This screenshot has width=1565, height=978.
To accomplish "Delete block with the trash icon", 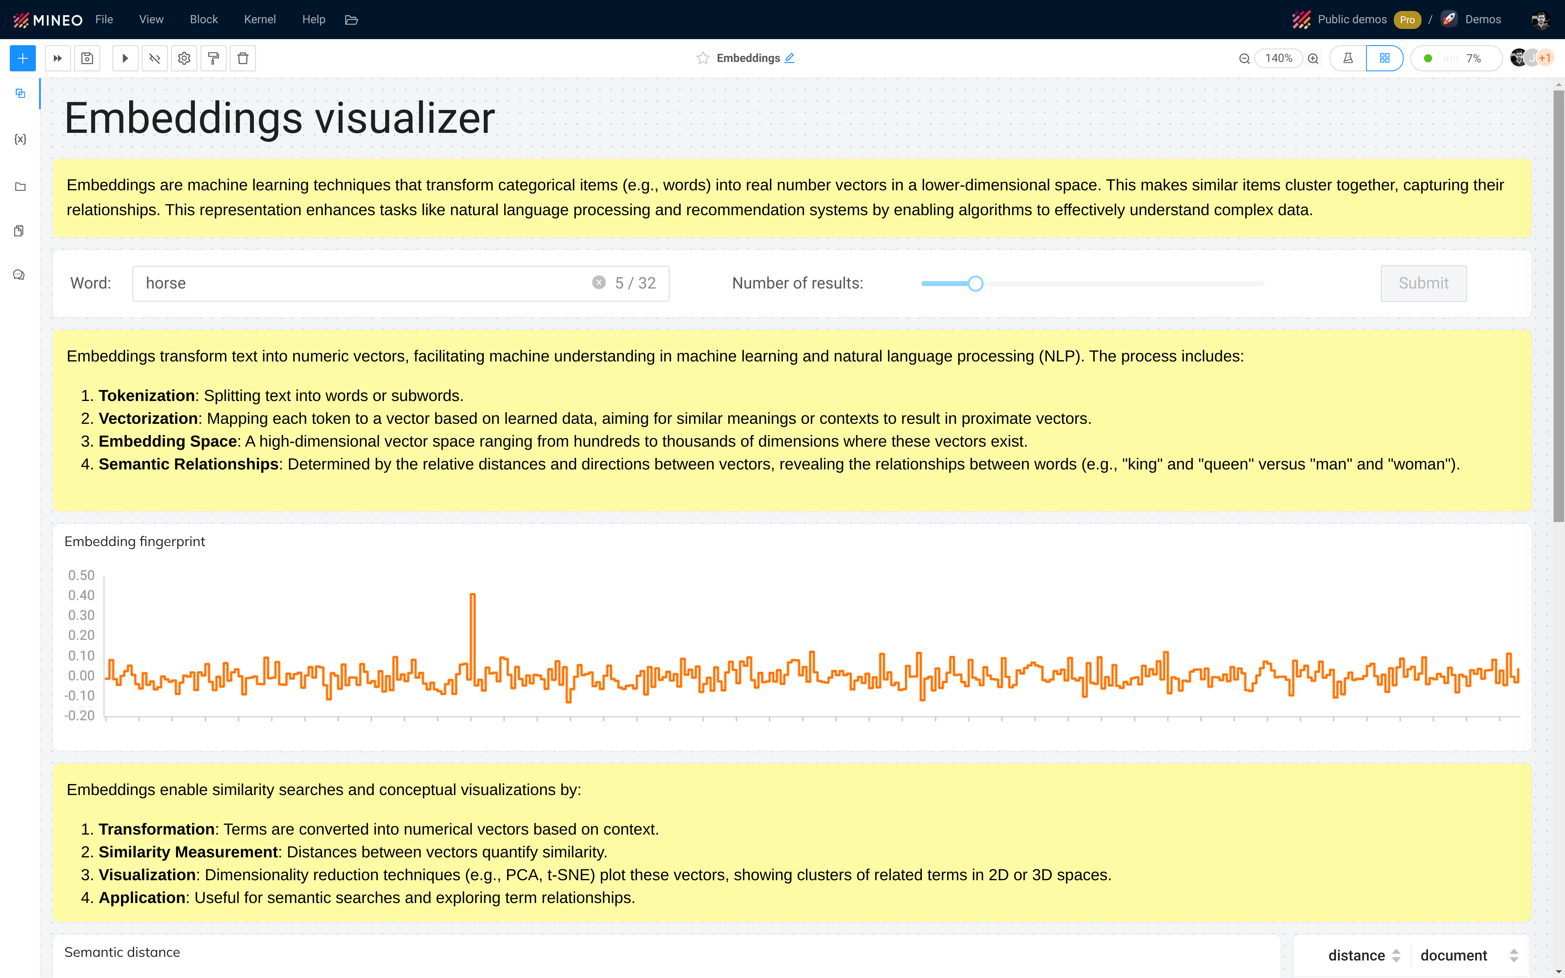I will (x=242, y=58).
